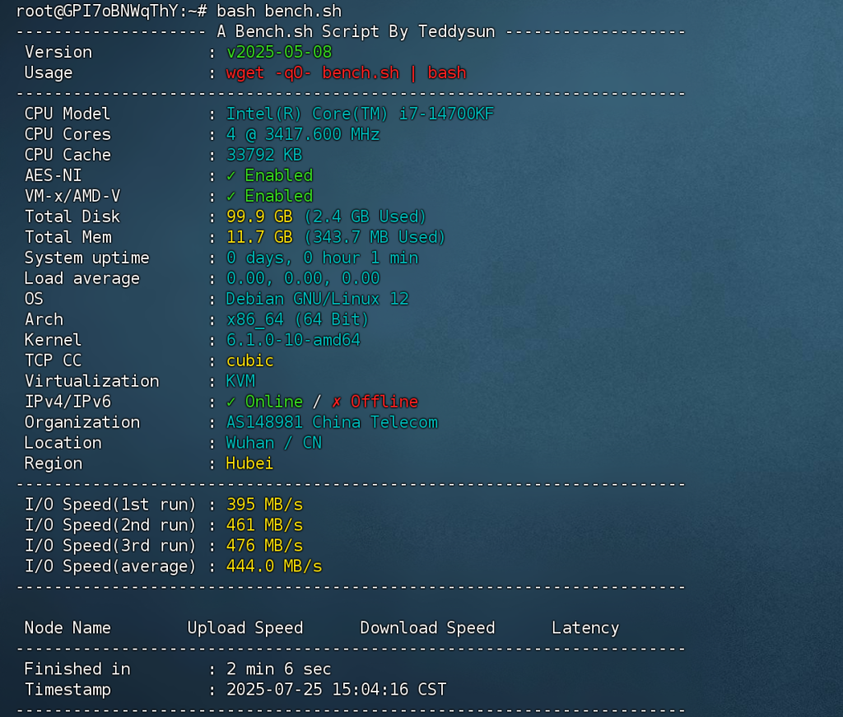Image resolution: width=843 pixels, height=717 pixels.
Task: Select uptime '0 days, 0 hour 1 min'
Action: pyautogui.click(x=323, y=258)
